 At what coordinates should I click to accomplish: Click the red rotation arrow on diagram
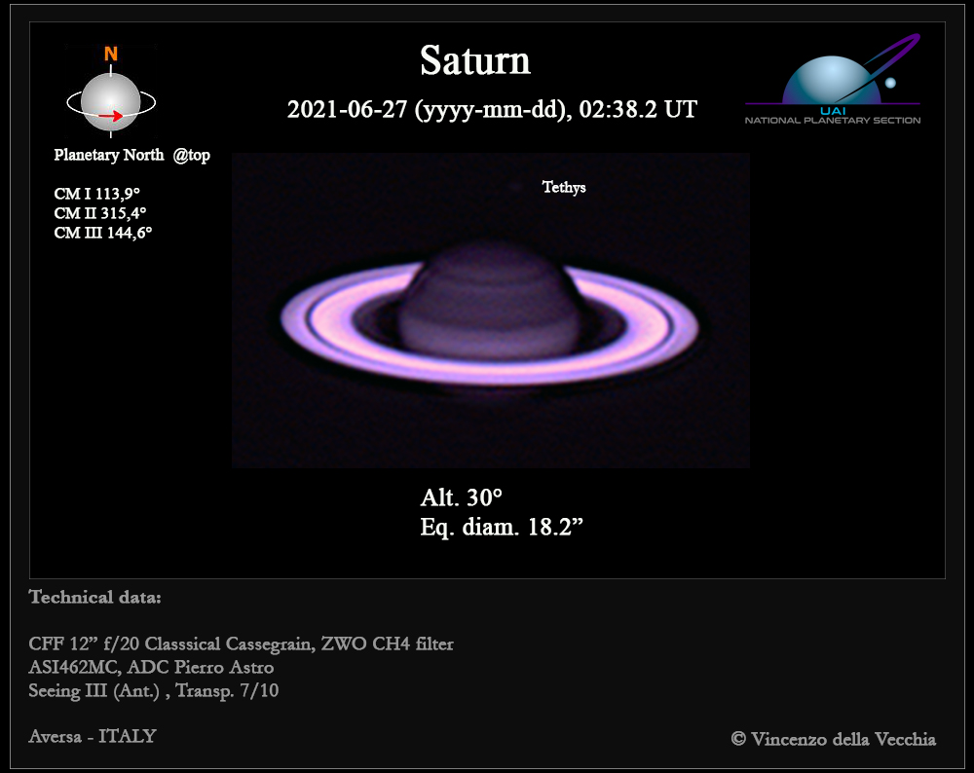(111, 116)
